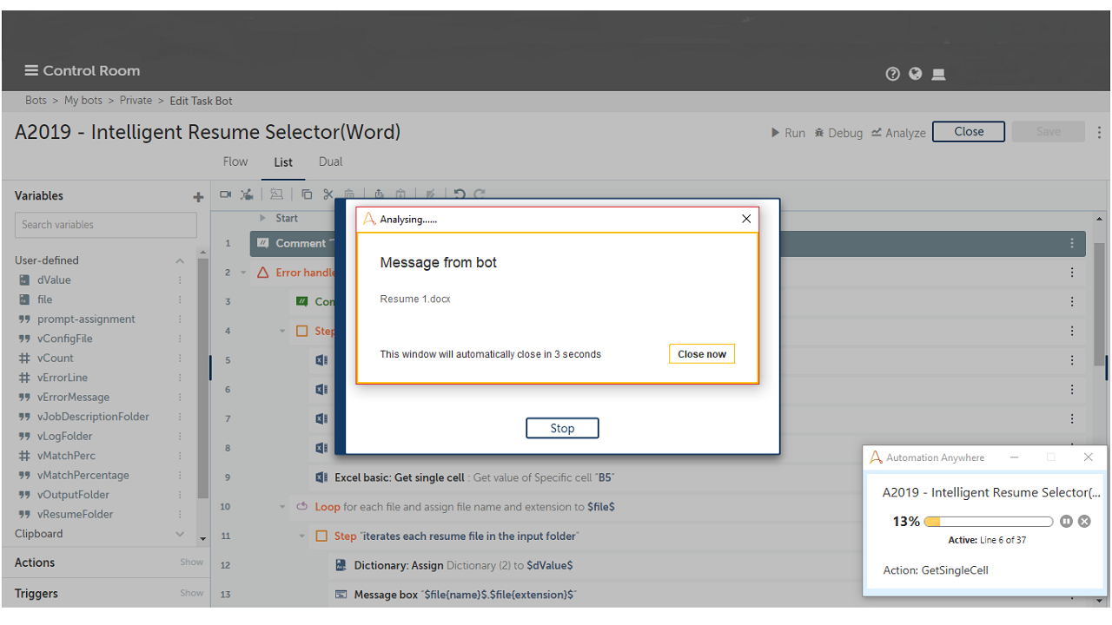Switch to the Flow view tab
Screen dimensions: 1112x625
tap(235, 161)
